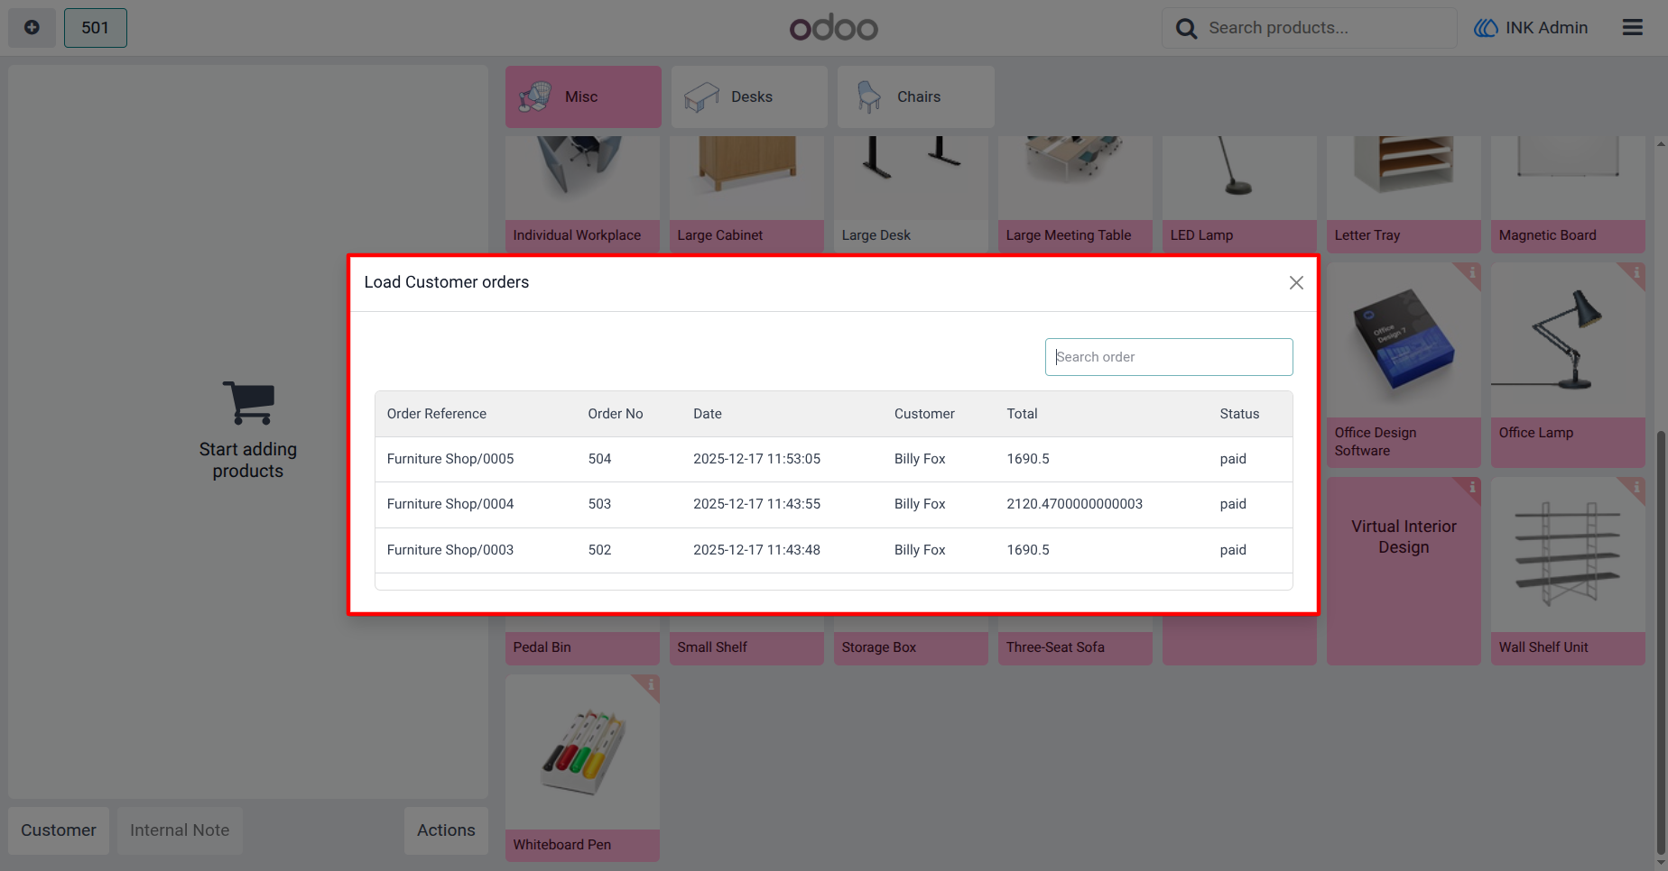Add Virtual Interior Design product
The height and width of the screenshot is (871, 1668).
1404,571
